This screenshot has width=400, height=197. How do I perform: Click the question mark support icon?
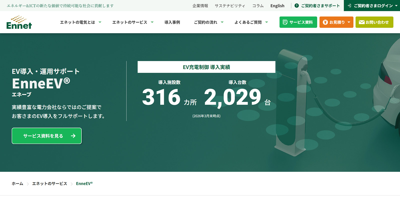296,5
